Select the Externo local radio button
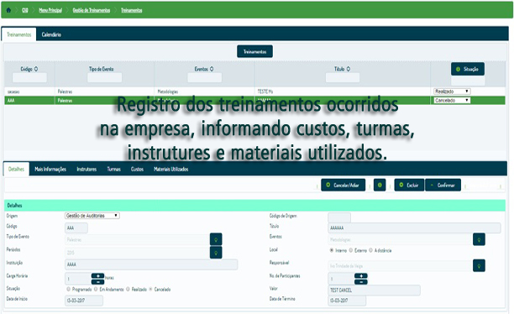Screen dimensions: 514x314 point(351,250)
